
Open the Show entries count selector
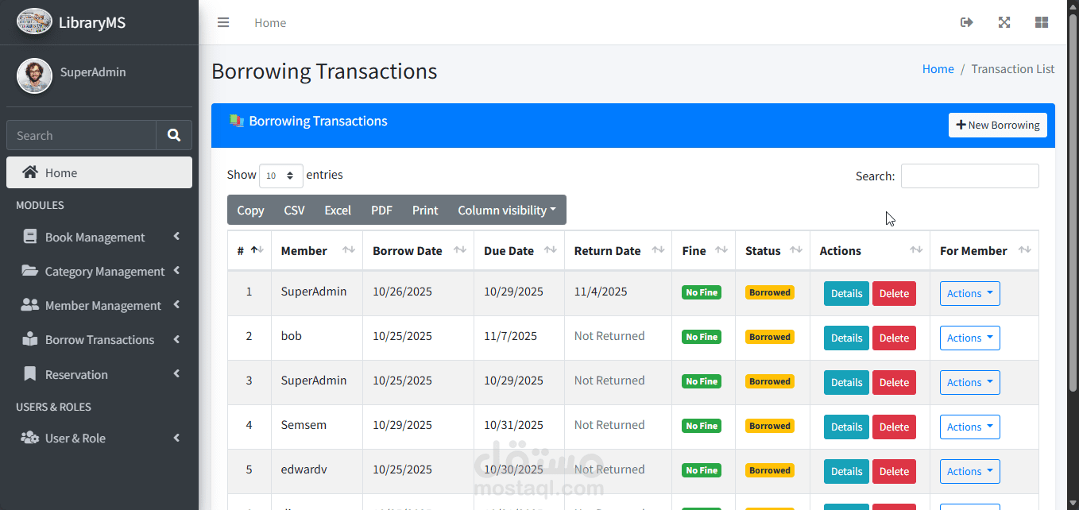(281, 176)
